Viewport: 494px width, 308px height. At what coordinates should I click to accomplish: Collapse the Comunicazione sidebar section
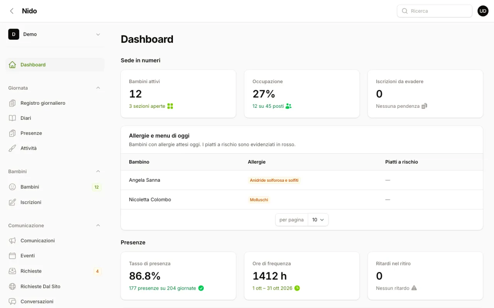[98, 225]
